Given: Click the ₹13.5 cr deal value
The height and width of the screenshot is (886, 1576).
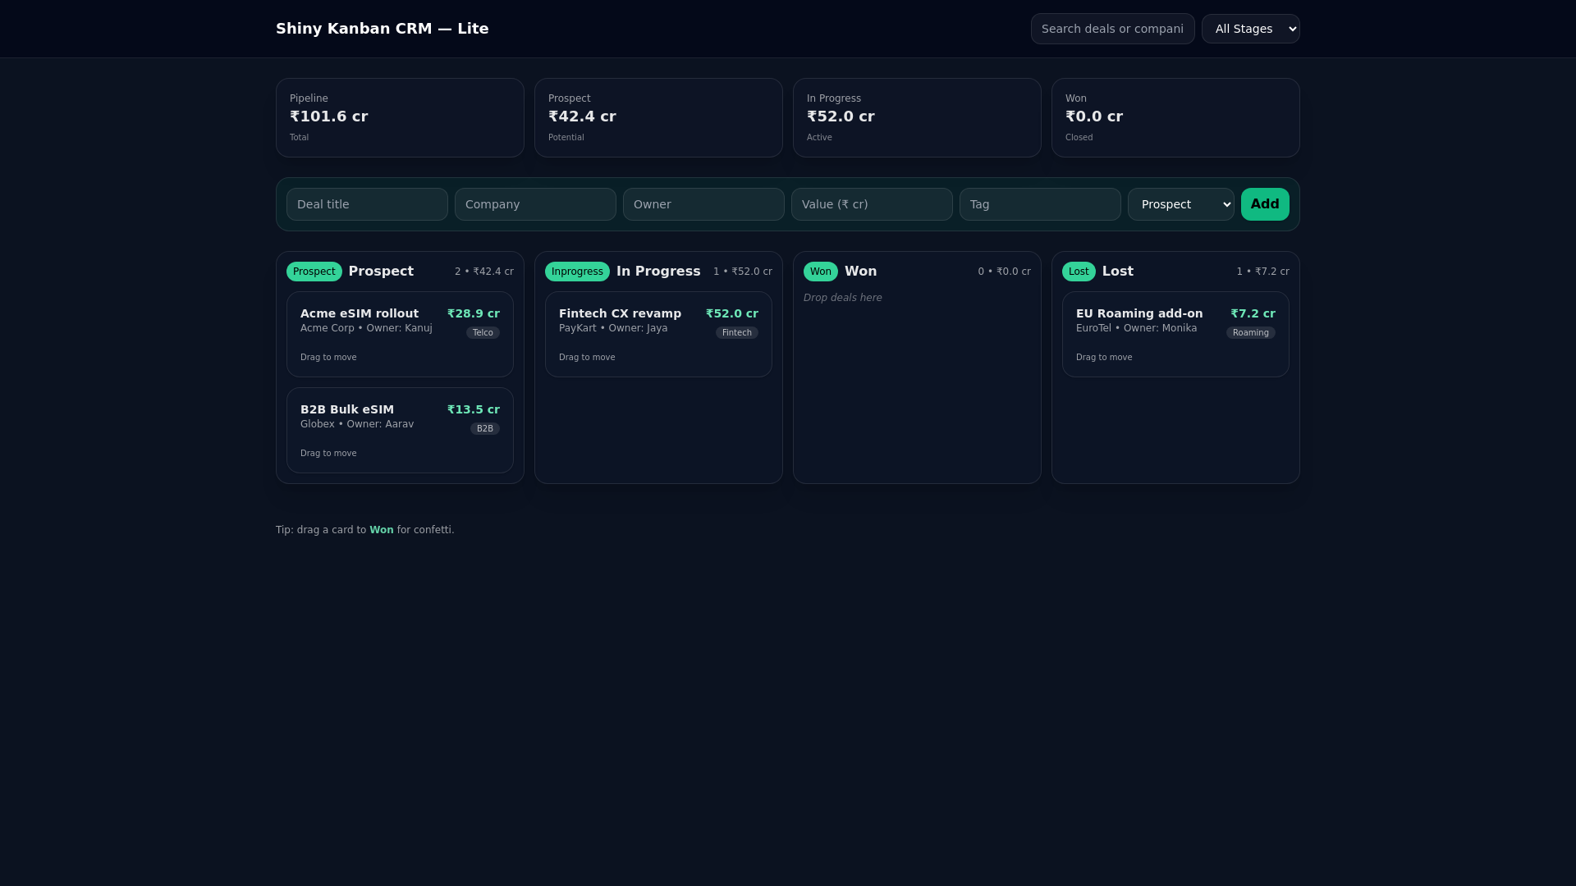Looking at the screenshot, I should pos(474,409).
